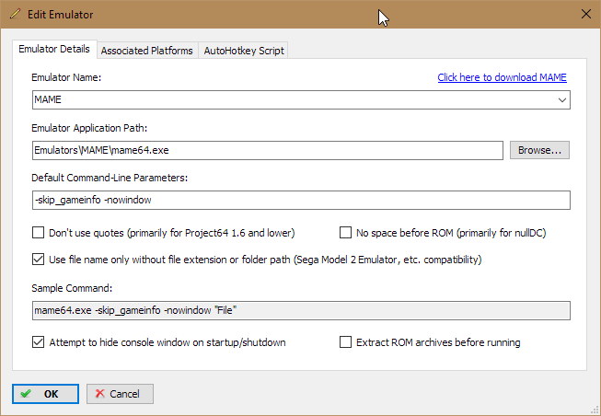This screenshot has width=601, height=416.
Task: Uncheck Use file name only without extension
Action: tap(38, 260)
